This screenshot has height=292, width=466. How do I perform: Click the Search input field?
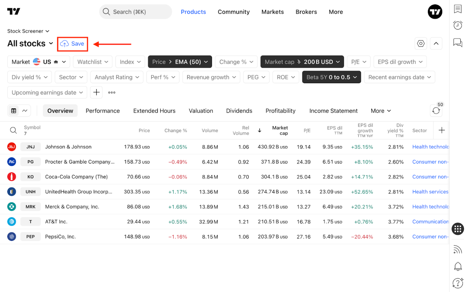coord(135,12)
